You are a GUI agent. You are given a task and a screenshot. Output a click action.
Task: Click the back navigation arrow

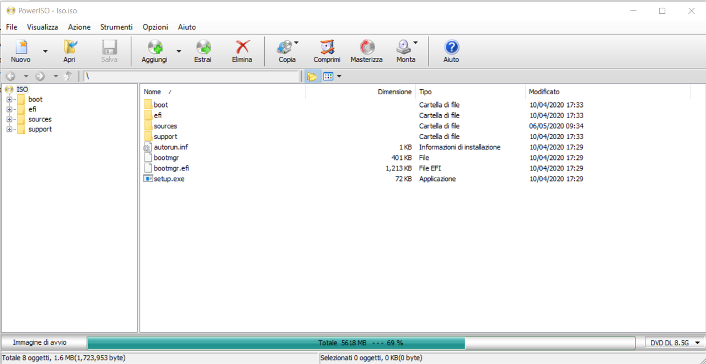click(10, 76)
